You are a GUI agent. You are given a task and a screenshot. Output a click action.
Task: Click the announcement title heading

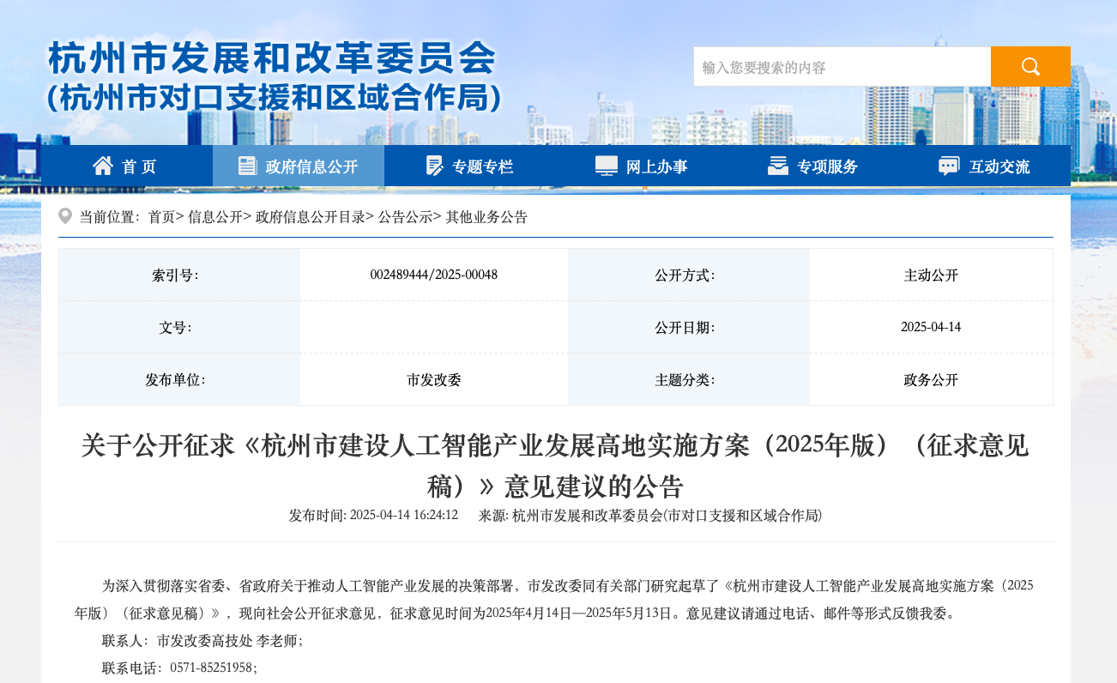tap(555, 466)
